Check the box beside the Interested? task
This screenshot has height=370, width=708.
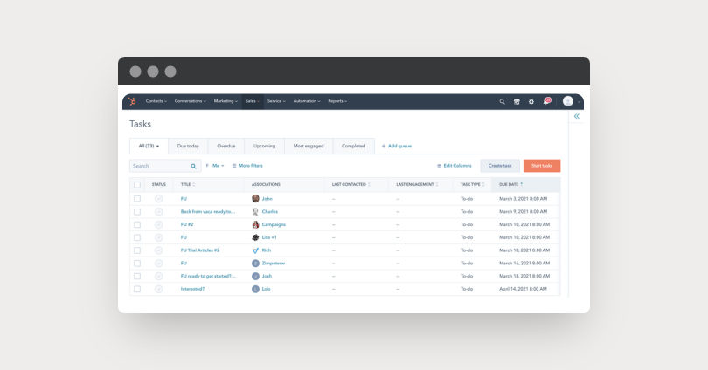click(137, 290)
